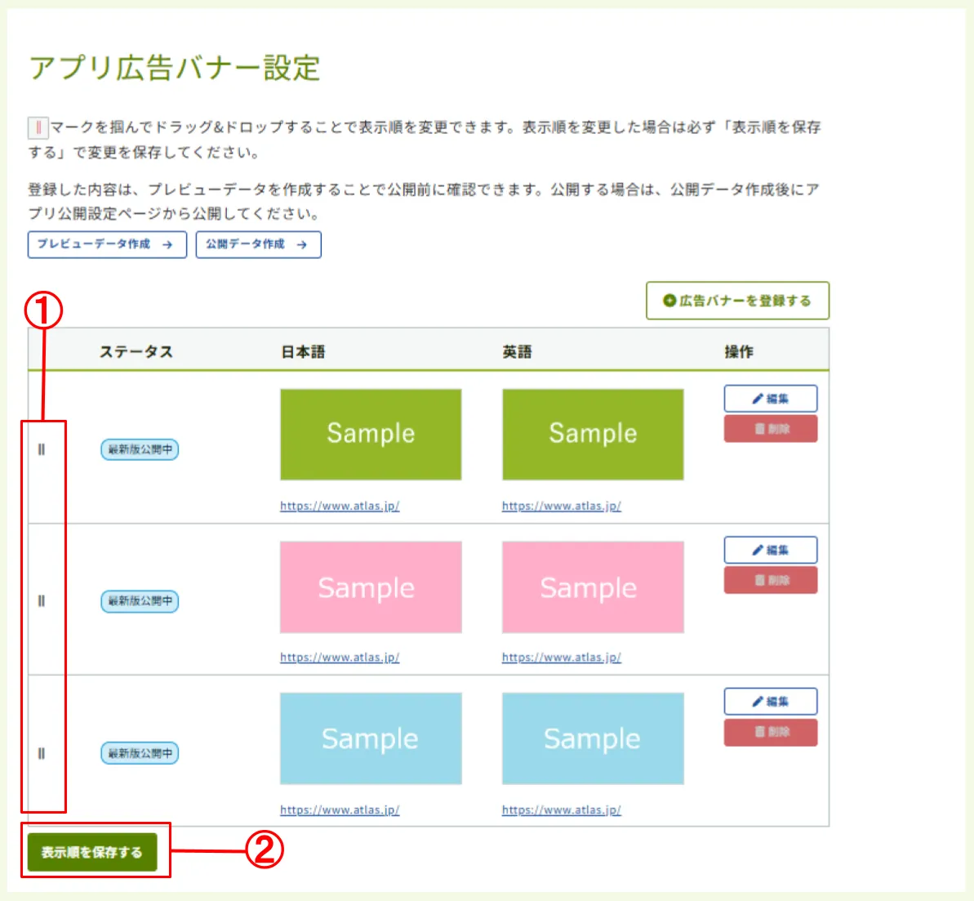Open the atlas.jp link under the green Japanese banner
Image resolution: width=974 pixels, height=901 pixels.
click(340, 506)
